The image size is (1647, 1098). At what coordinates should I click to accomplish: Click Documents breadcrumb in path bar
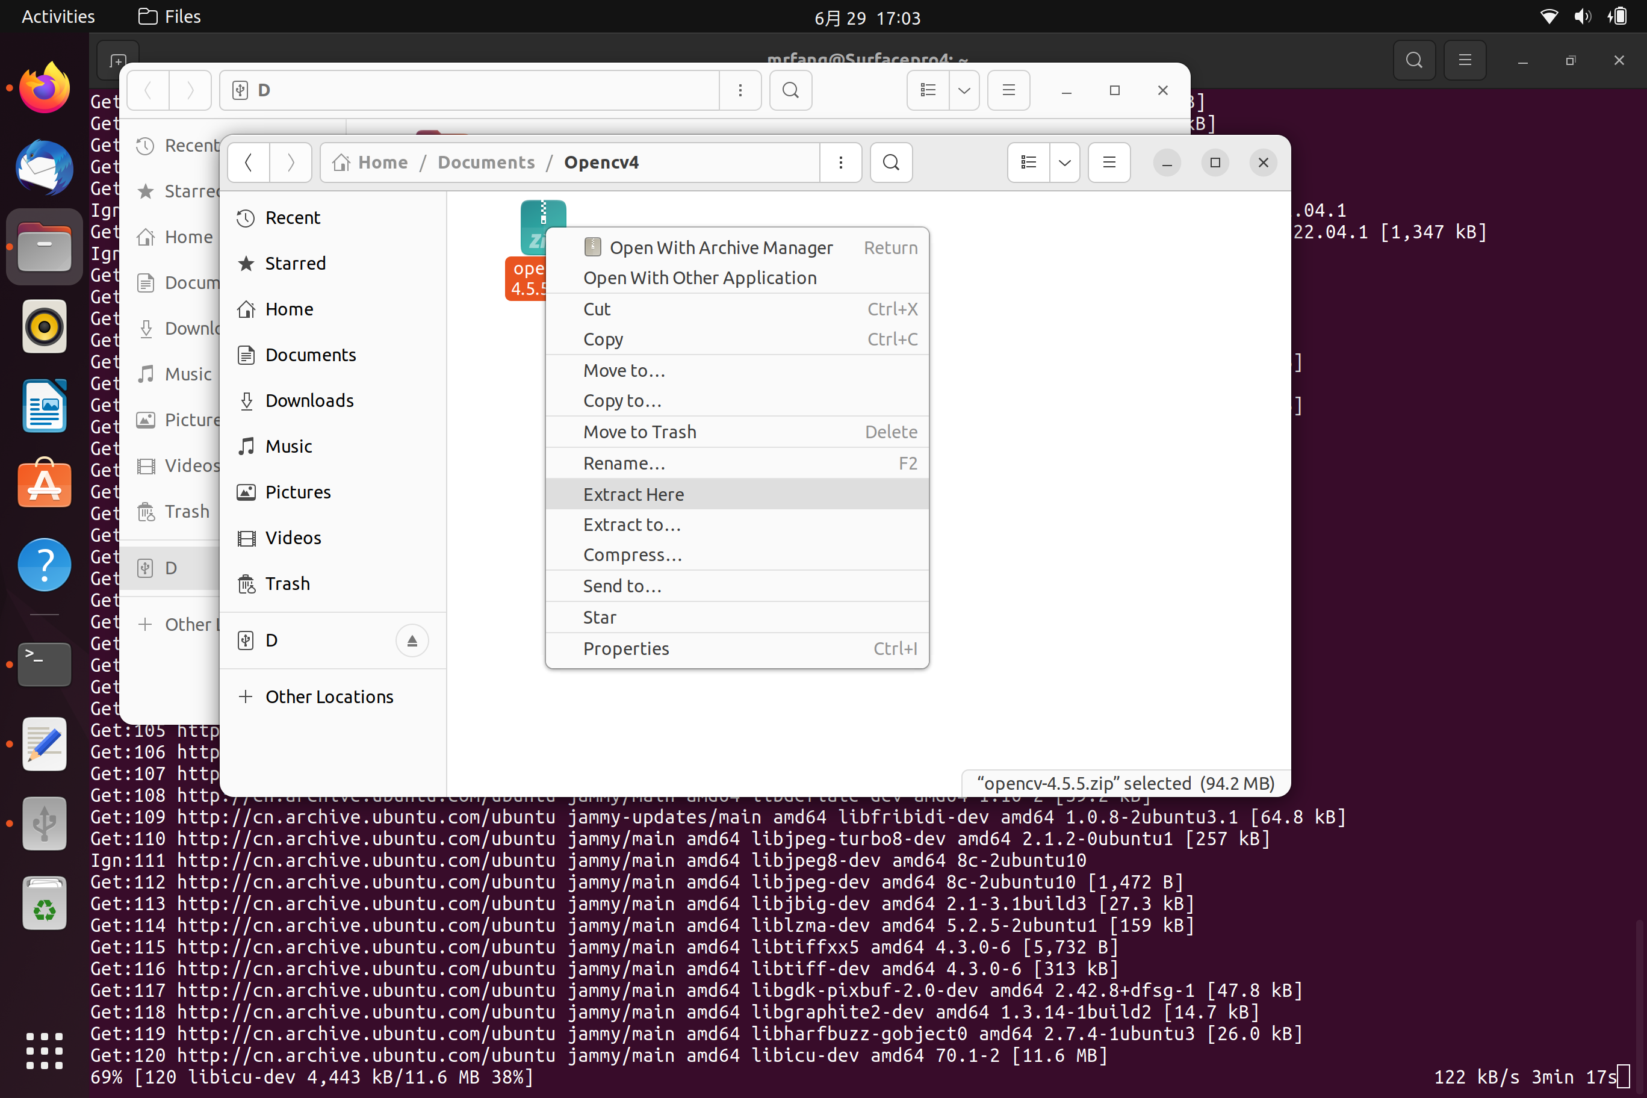486,163
